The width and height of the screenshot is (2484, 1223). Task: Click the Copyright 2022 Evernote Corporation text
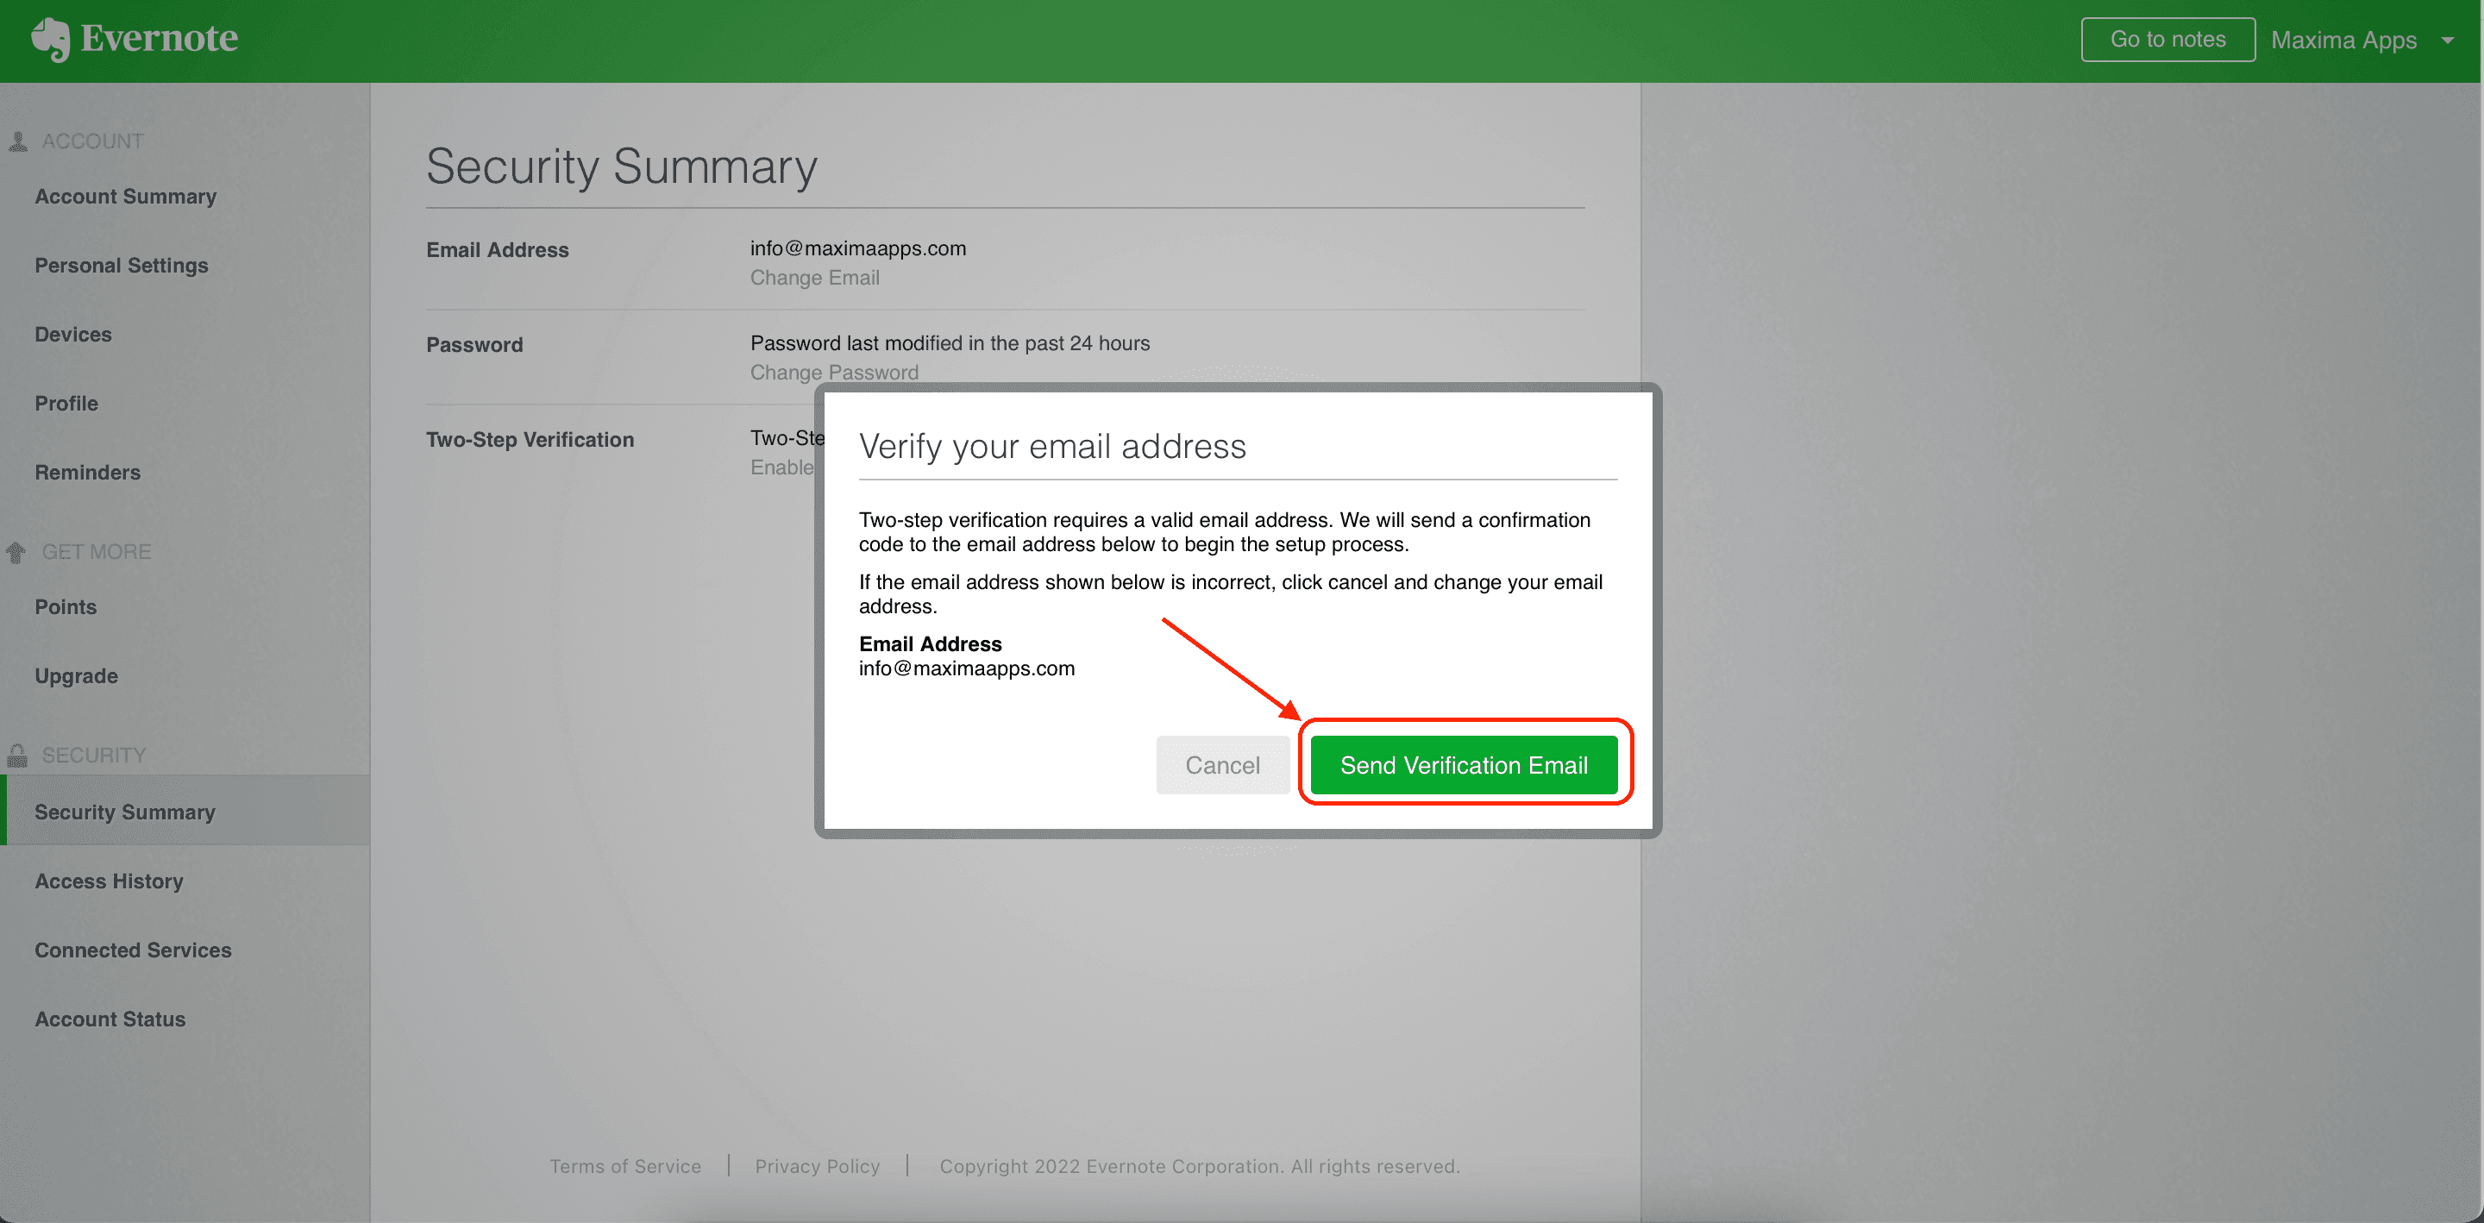1199,1166
